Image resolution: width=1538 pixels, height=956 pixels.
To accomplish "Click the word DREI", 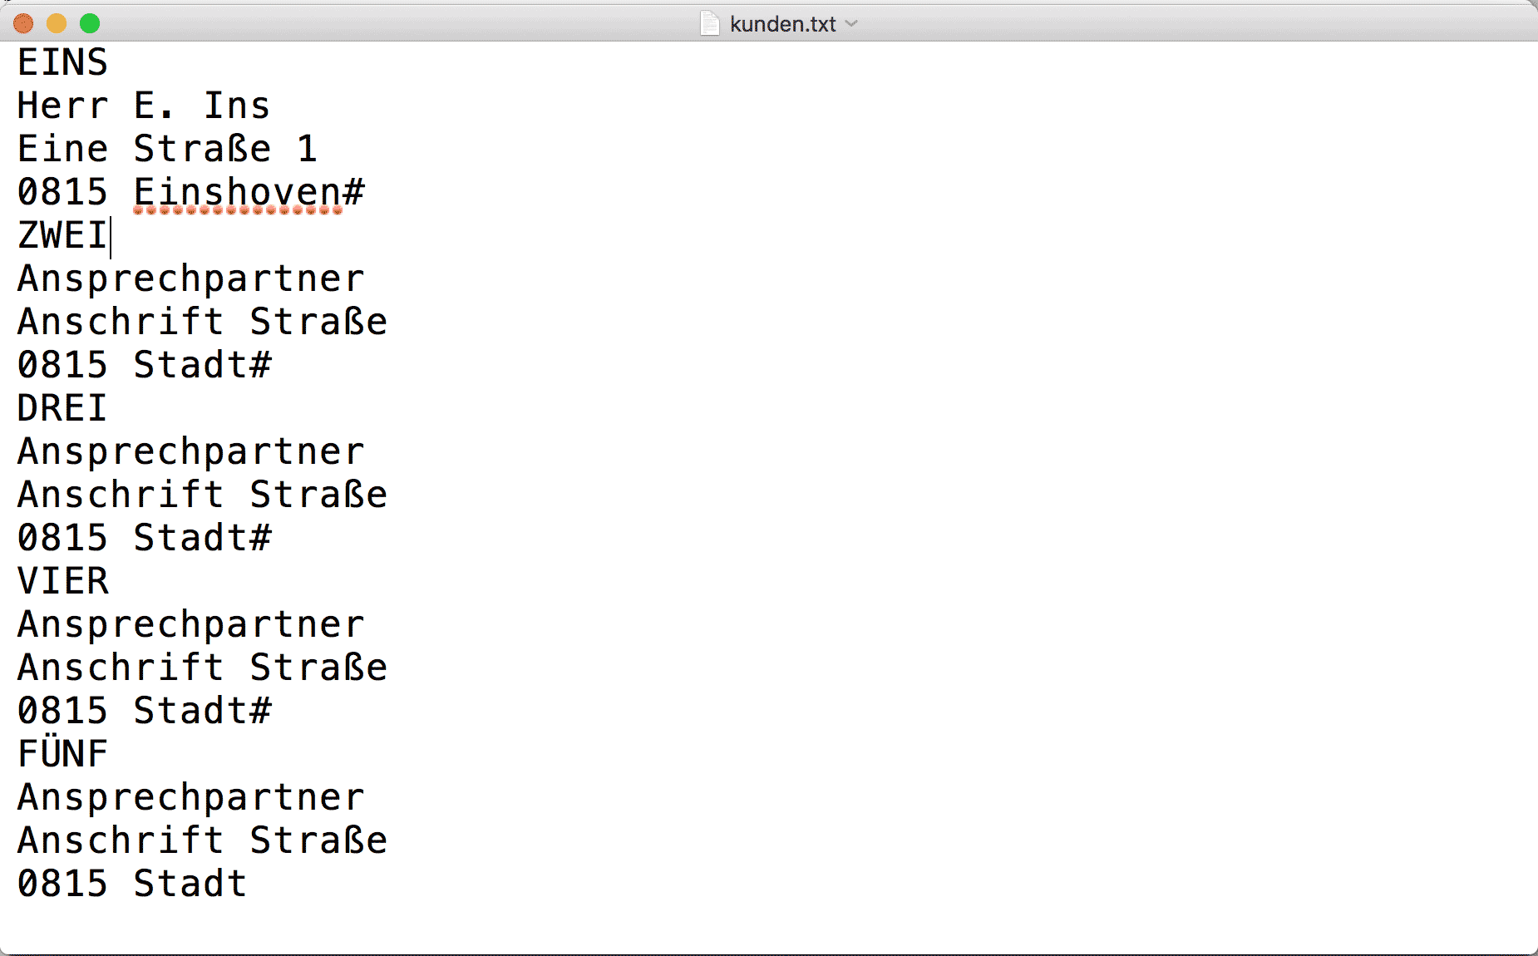I will (62, 408).
